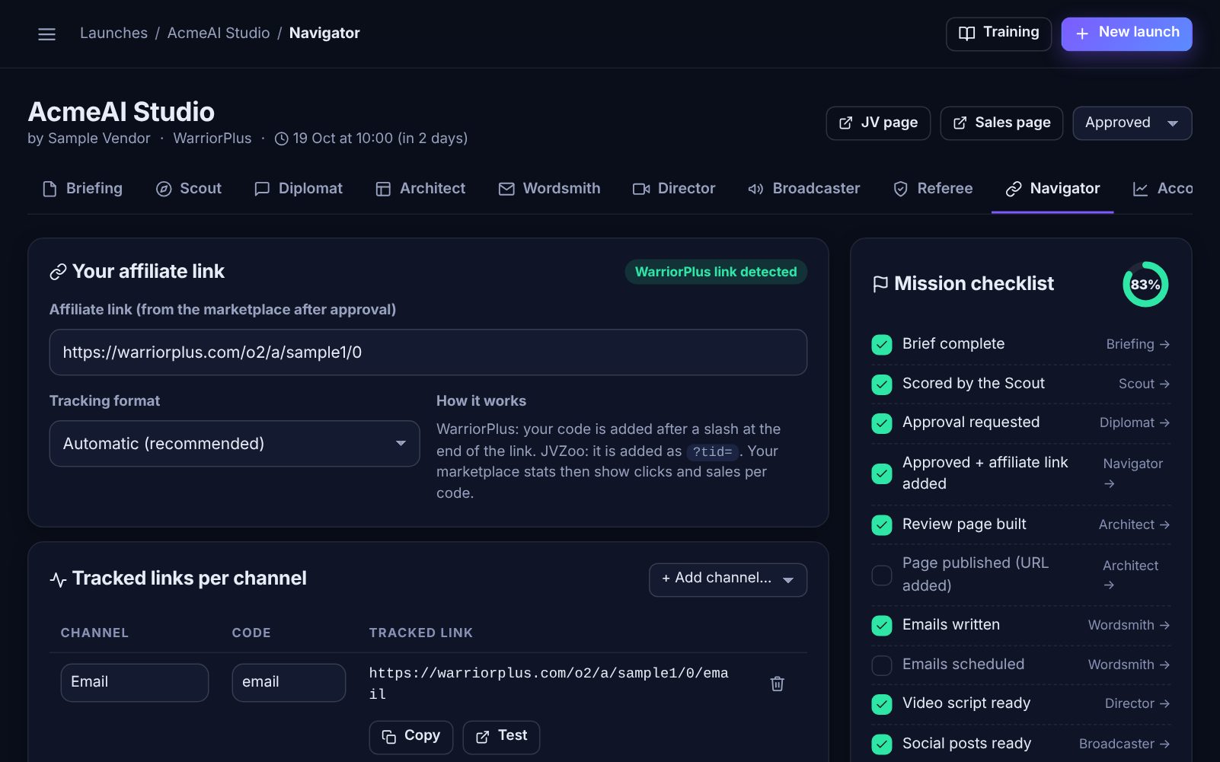Click the trash icon for the Email channel
The image size is (1220, 762).
[777, 684]
